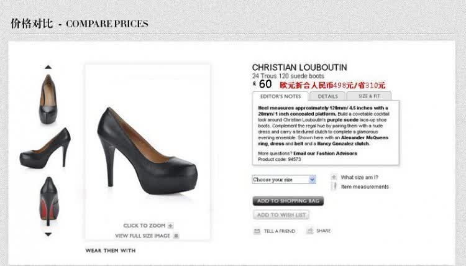Click the Tell a Friend envelope icon
466x266 pixels.
(257, 231)
